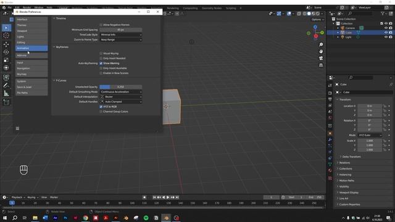
Task: Uncheck Show Warning for auto keyframing
Action: click(x=101, y=63)
